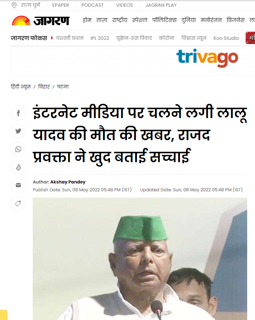Open the Jagran logo homepage
Screen dimensions: 255x320
[x=41, y=21]
